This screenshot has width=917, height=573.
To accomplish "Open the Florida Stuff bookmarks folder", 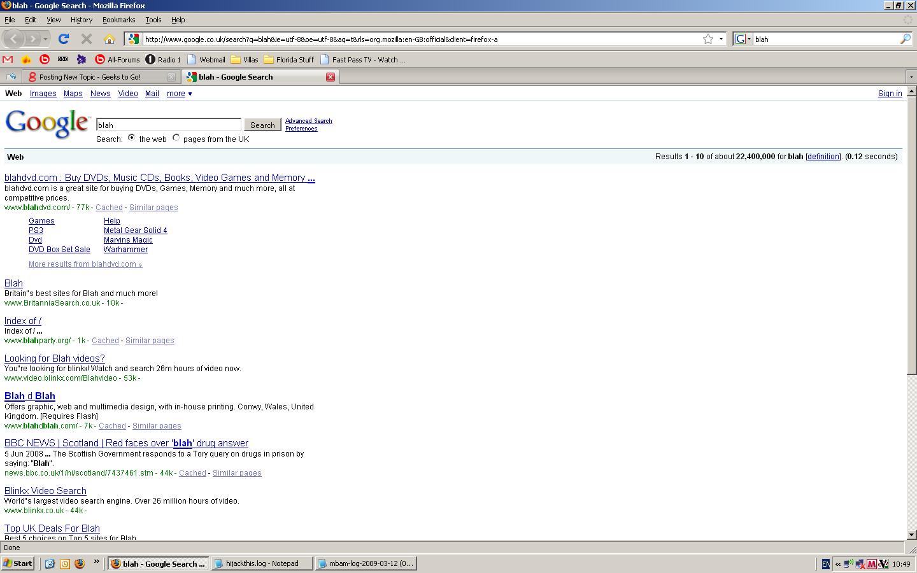I will click(x=289, y=59).
